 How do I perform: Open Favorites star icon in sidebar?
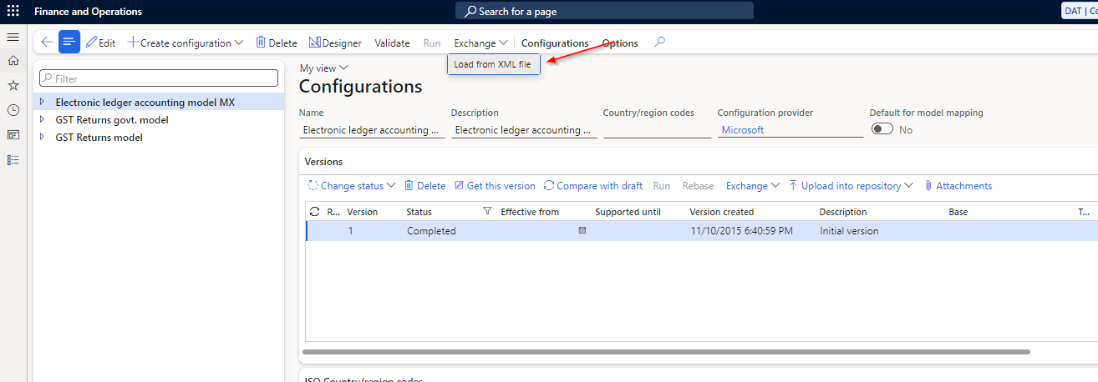pyautogui.click(x=13, y=85)
